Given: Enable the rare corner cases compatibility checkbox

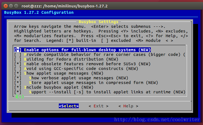Looking at the screenshot, I should coord(18,55).
